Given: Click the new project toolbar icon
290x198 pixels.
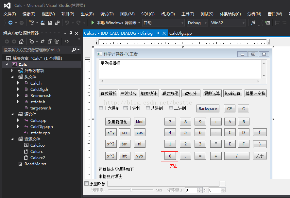Looking at the screenshot, I should point(32,23).
